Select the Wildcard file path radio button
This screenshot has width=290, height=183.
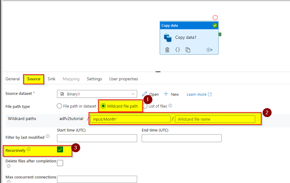click(x=103, y=106)
